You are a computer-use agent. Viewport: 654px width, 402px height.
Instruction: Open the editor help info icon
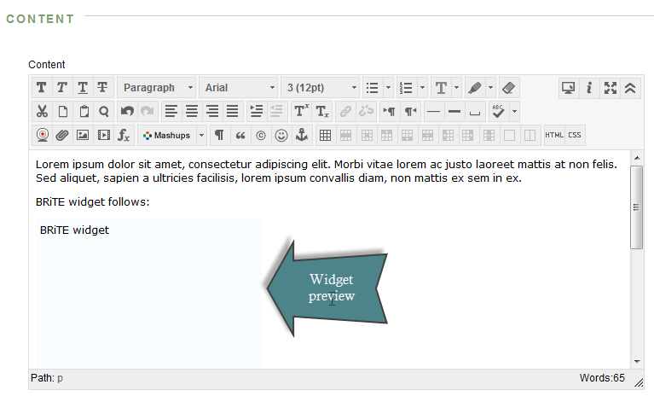click(589, 88)
